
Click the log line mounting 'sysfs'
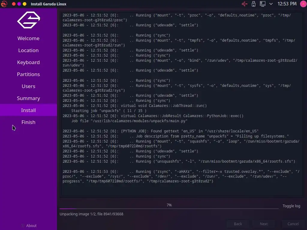(177, 88)
